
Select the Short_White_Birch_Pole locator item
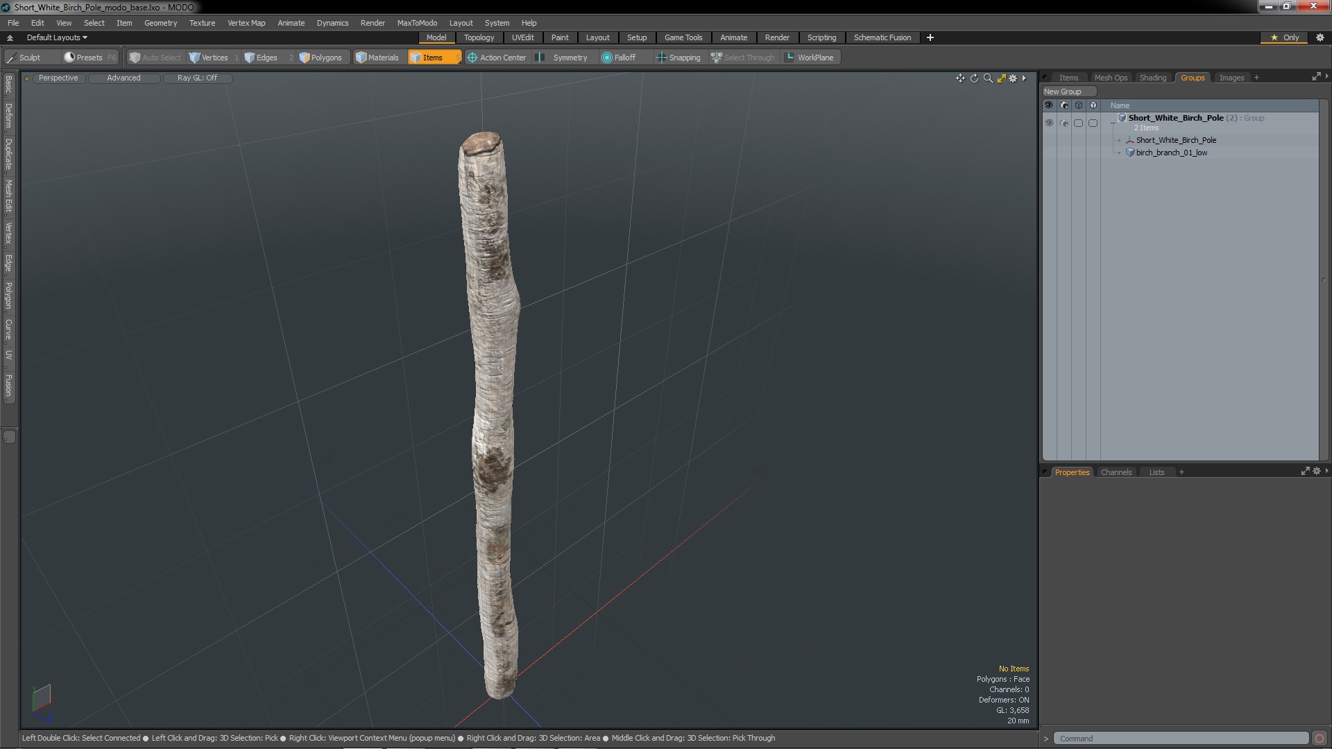coord(1176,140)
